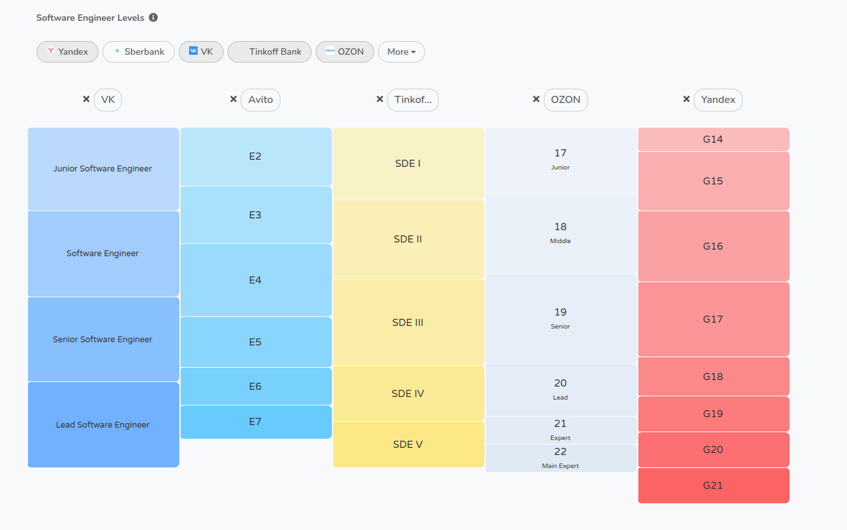Select Tinkoff SDE II level block
This screenshot has width=847, height=530.
(x=409, y=239)
